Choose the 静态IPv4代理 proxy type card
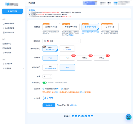Image resolution: width=133 pixels, height=124 pixels. pyautogui.click(x=51, y=27)
